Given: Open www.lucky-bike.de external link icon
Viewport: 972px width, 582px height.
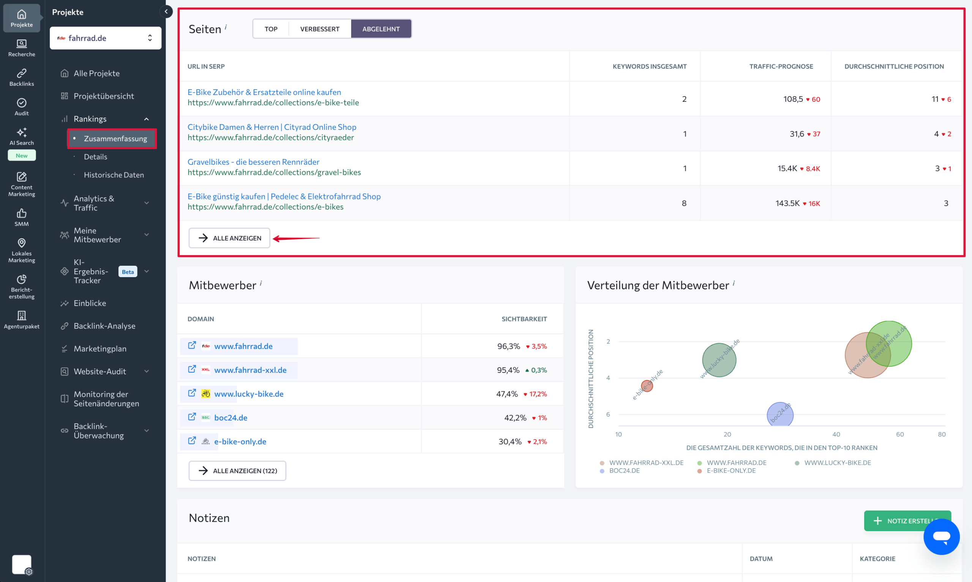Looking at the screenshot, I should coord(192,393).
